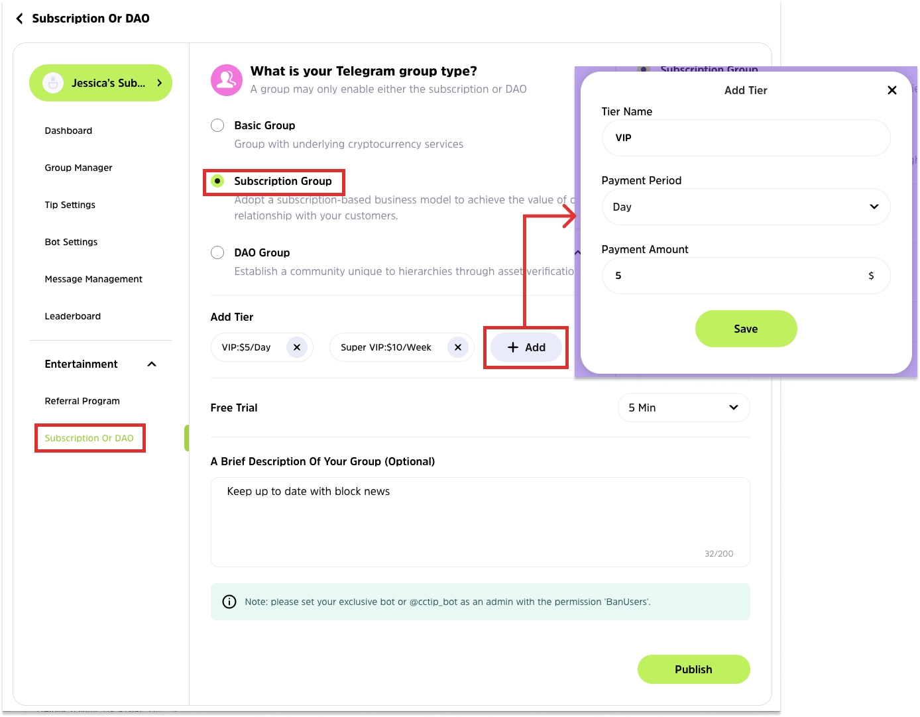Select the DAO Group radio button
The image size is (920, 717).
217,252
